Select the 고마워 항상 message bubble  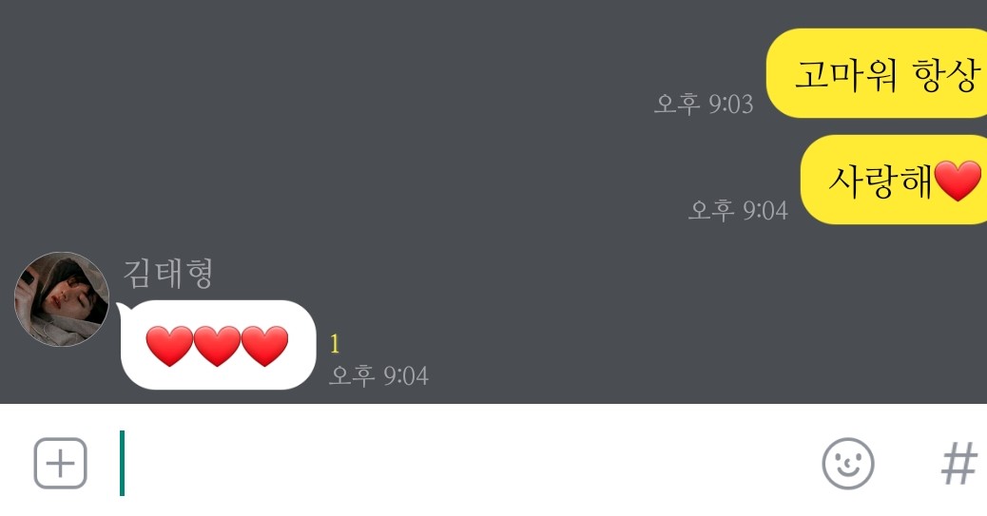click(x=877, y=73)
